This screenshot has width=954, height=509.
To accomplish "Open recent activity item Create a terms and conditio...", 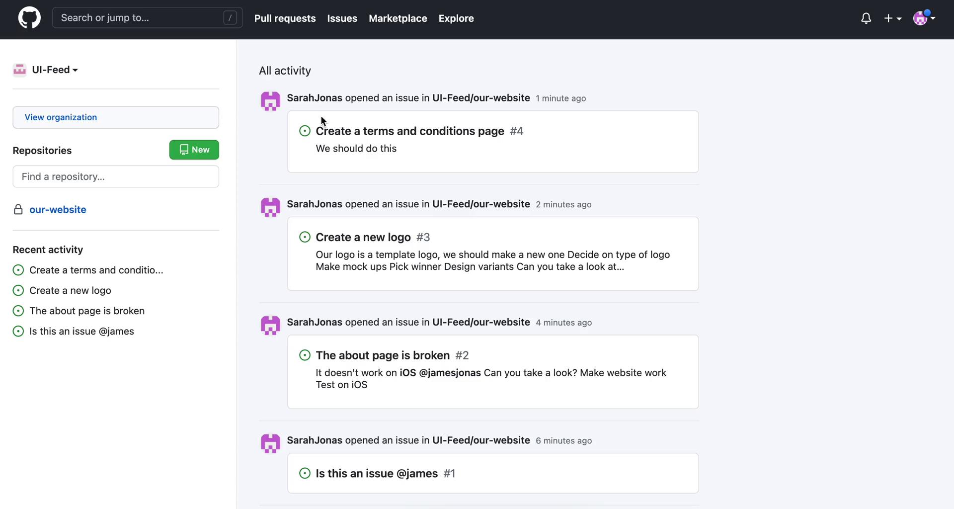I will pos(96,270).
